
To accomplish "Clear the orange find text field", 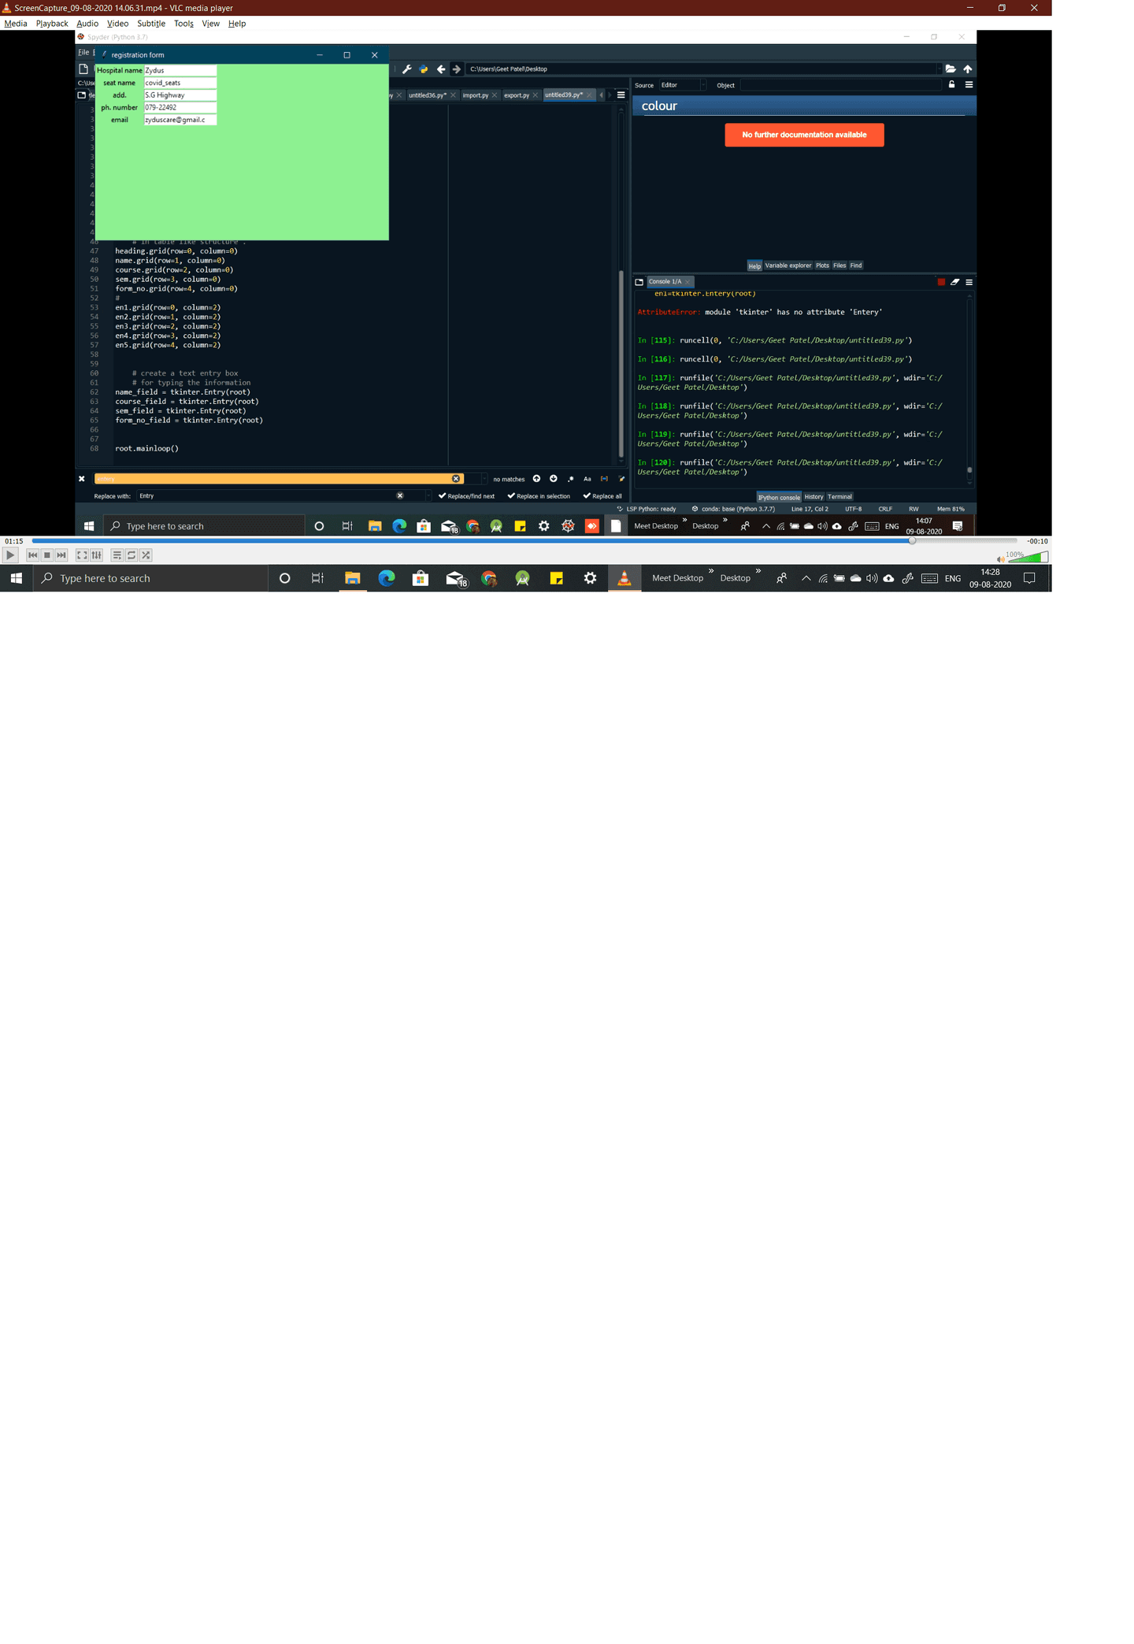I will tap(456, 478).
